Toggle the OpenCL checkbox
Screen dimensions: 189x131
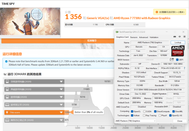(132, 112)
